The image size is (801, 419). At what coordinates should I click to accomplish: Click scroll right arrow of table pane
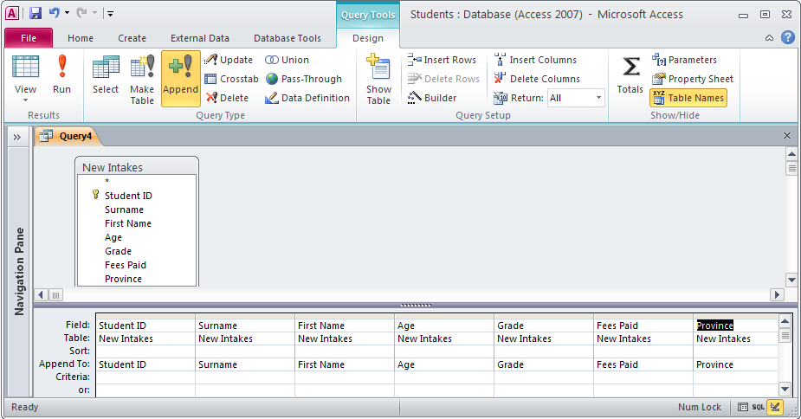point(777,294)
